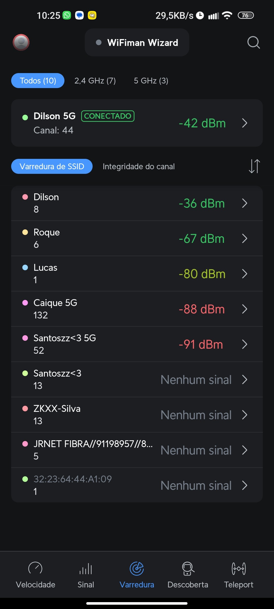Open the Lucas network entry
The width and height of the screenshot is (274, 609).
coord(137,274)
